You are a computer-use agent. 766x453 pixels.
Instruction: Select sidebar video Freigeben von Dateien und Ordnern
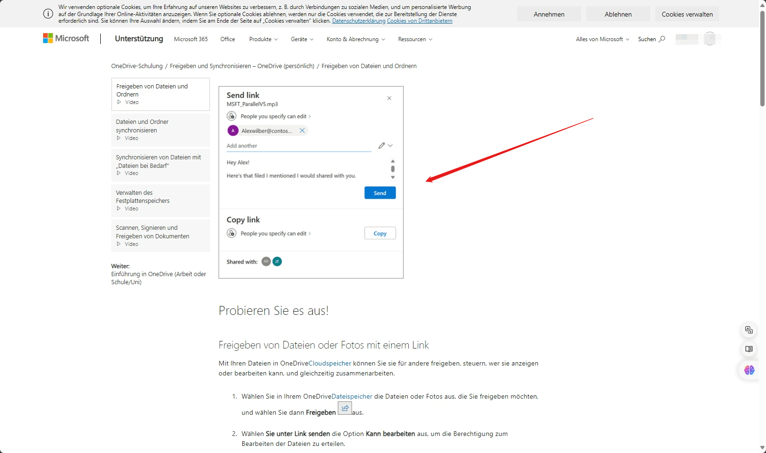coord(160,94)
